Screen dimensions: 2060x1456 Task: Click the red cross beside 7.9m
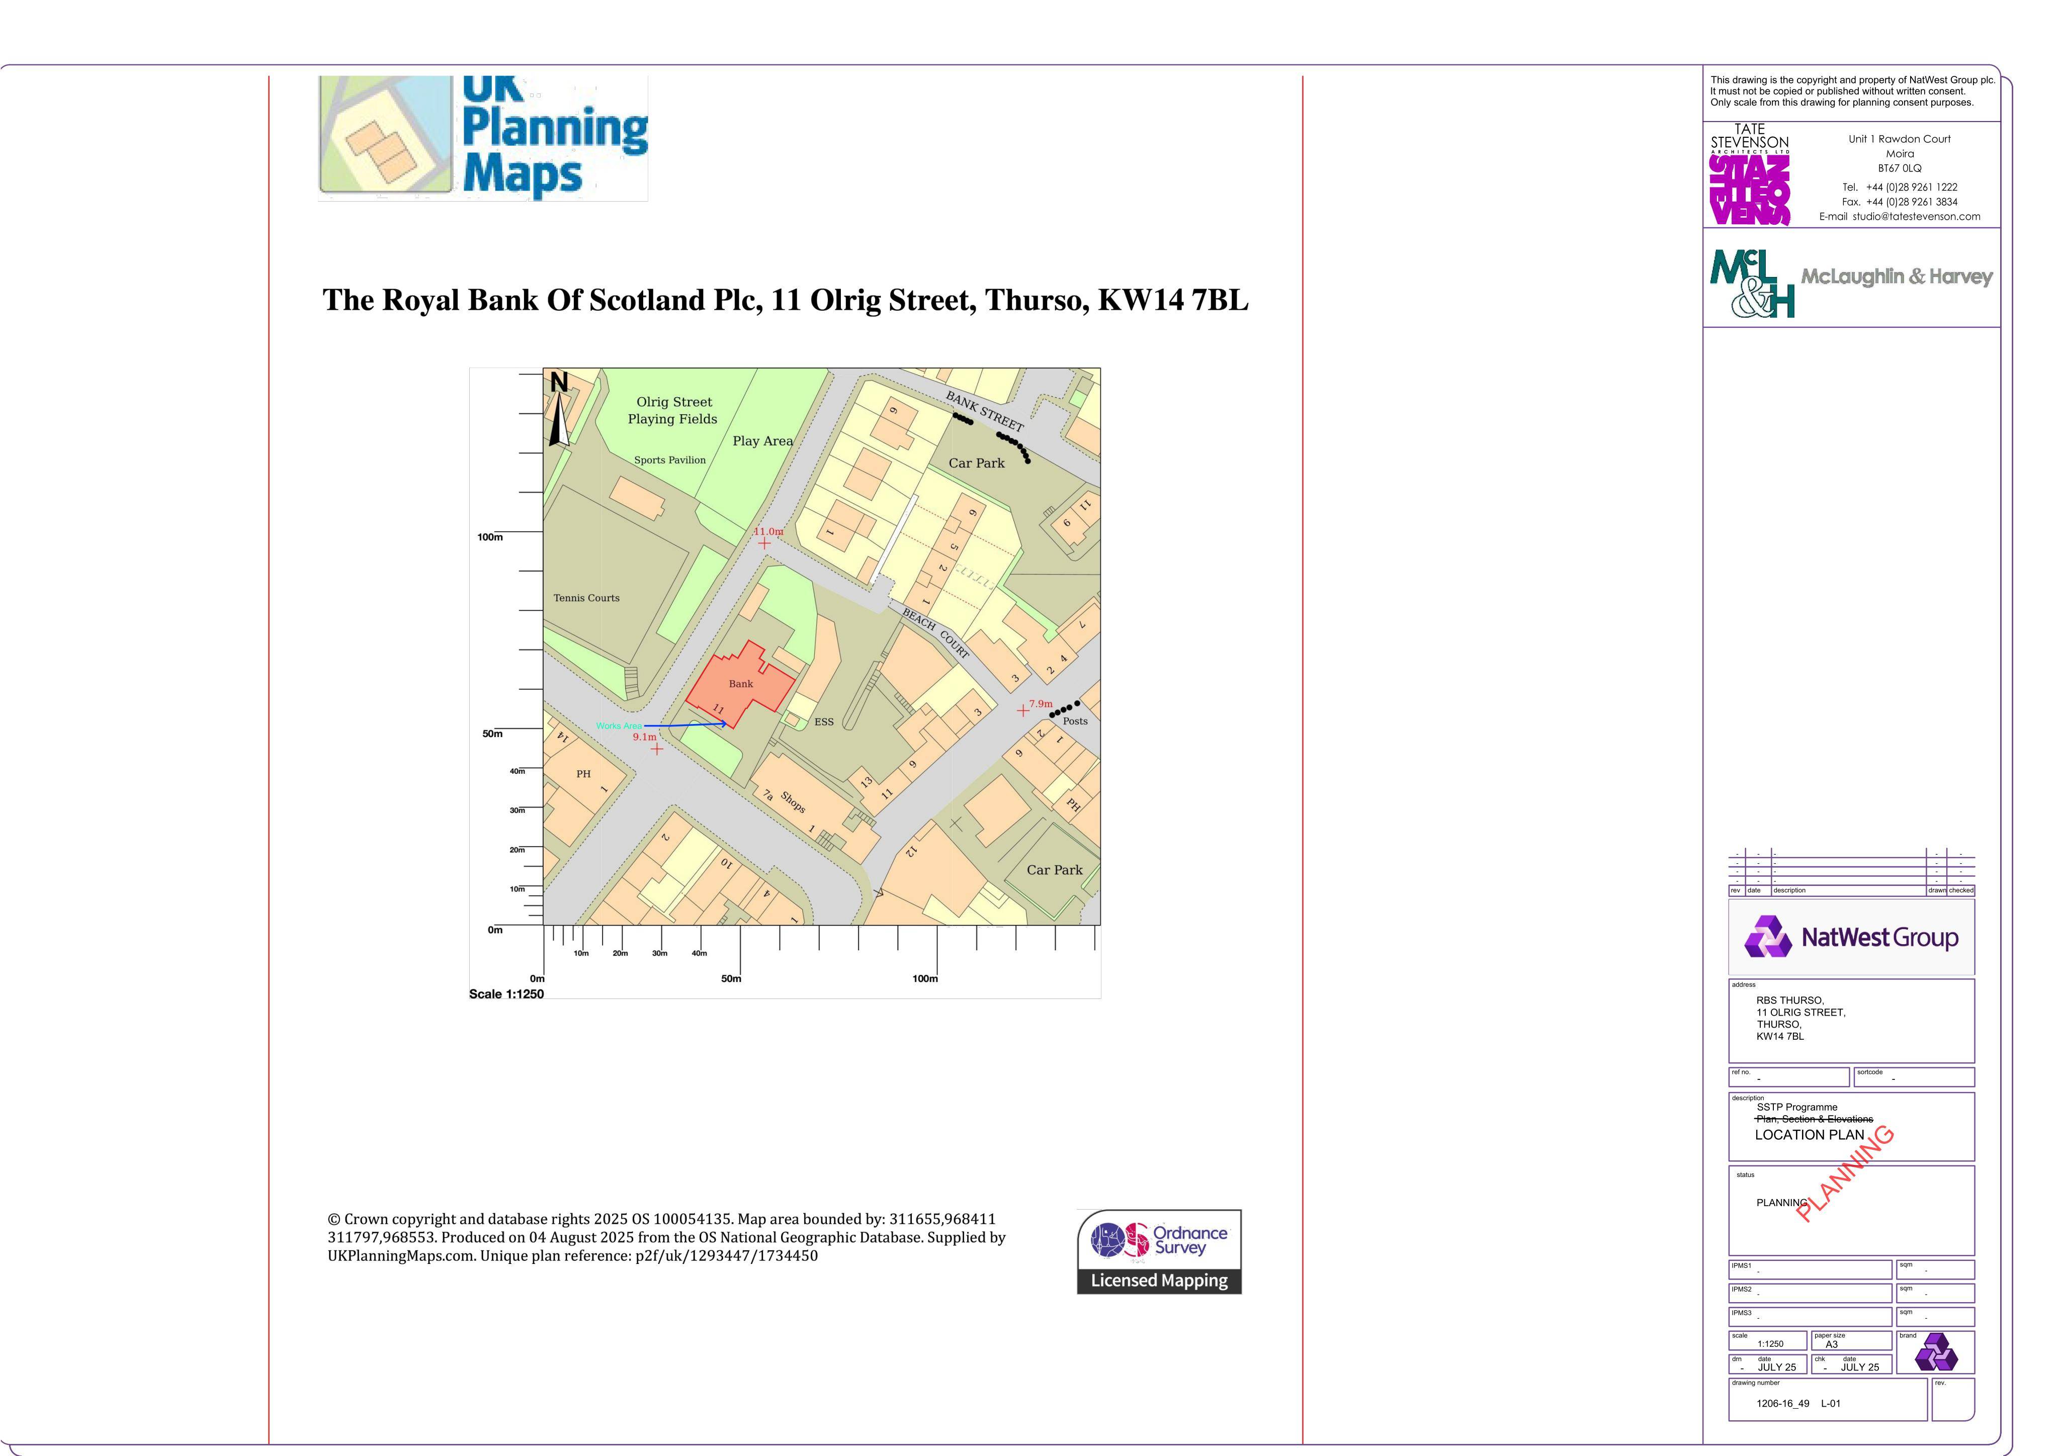[1023, 710]
